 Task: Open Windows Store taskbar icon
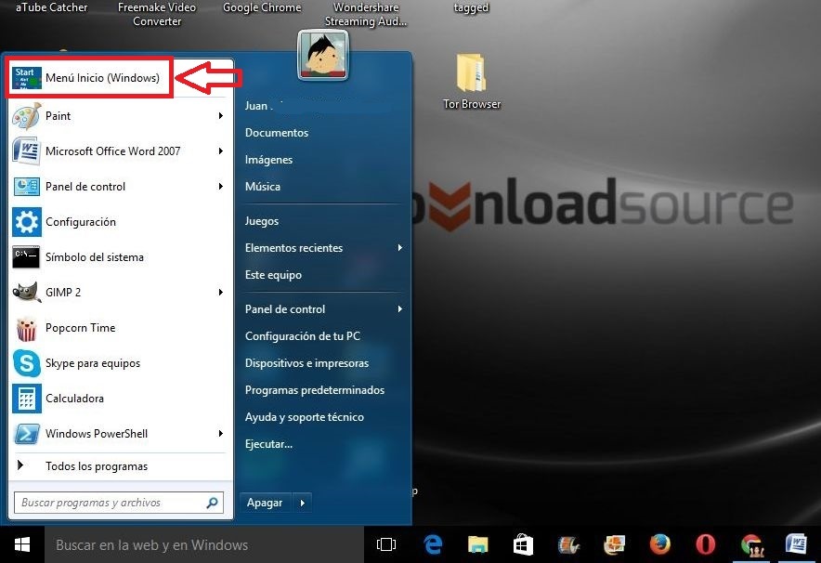coord(523,544)
